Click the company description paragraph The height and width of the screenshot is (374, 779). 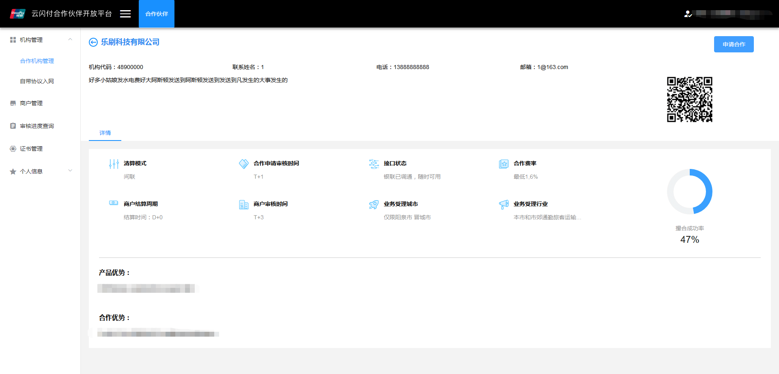click(x=188, y=80)
